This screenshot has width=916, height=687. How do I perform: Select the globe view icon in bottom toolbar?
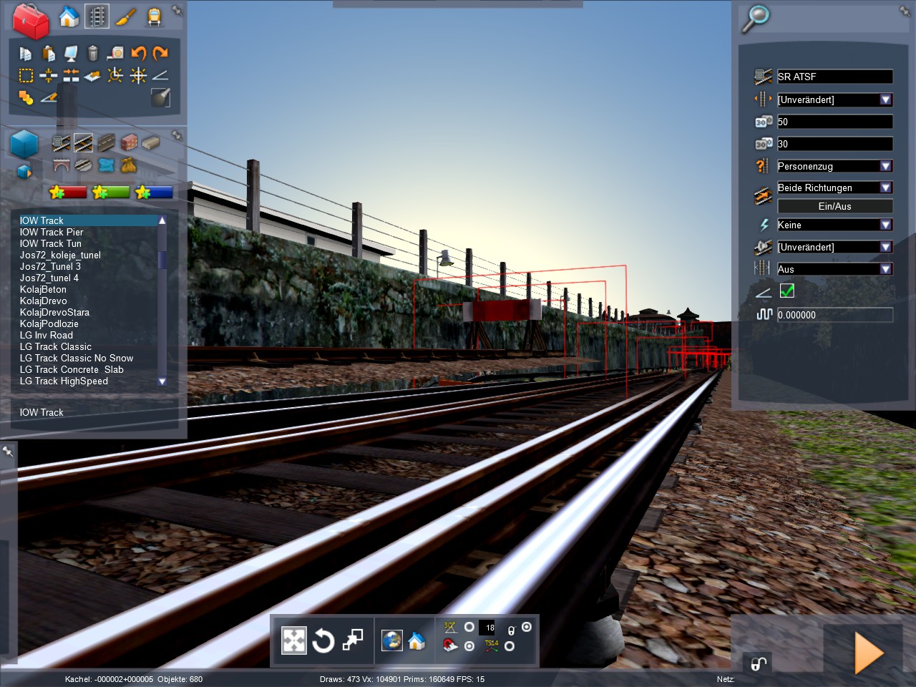(x=391, y=640)
